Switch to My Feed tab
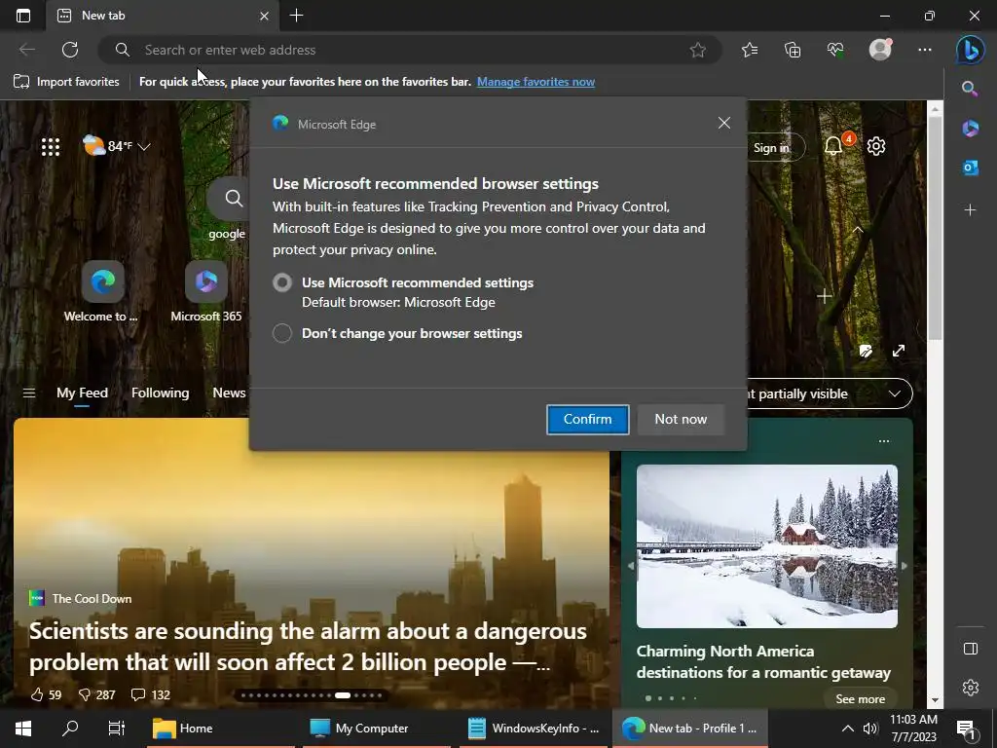 pyautogui.click(x=82, y=393)
